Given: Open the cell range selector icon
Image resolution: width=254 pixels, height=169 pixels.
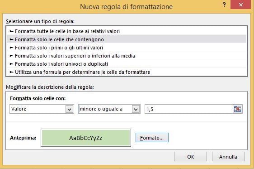Looking at the screenshot, I should click(x=237, y=109).
